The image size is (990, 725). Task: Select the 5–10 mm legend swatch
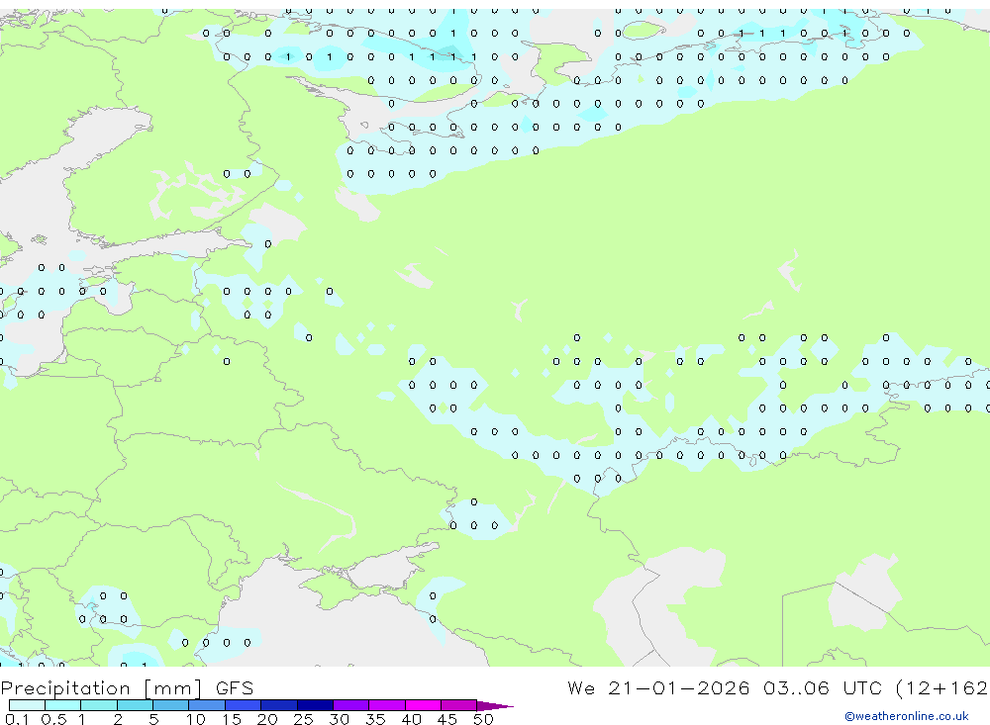tap(171, 705)
